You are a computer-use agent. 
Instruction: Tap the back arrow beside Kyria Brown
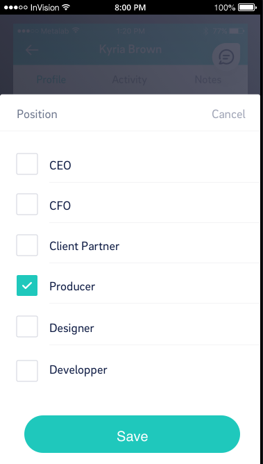click(32, 50)
